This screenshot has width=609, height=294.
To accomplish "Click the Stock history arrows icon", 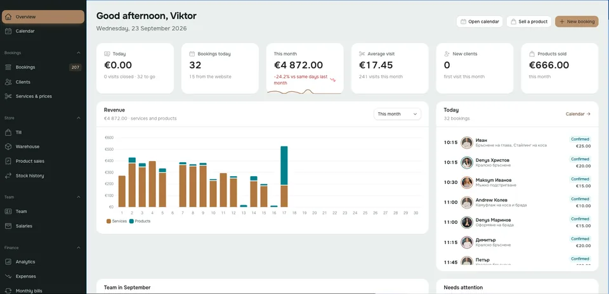I will click(x=8, y=176).
